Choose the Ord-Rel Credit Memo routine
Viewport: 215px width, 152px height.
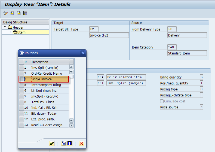50,73
